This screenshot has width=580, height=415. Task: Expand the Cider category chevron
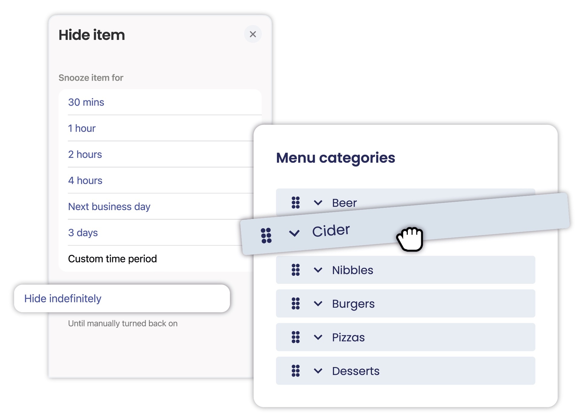pyautogui.click(x=294, y=233)
